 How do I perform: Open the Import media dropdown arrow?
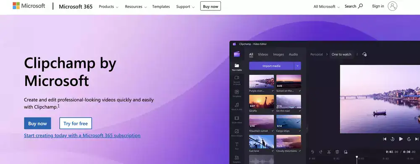pyautogui.click(x=297, y=66)
